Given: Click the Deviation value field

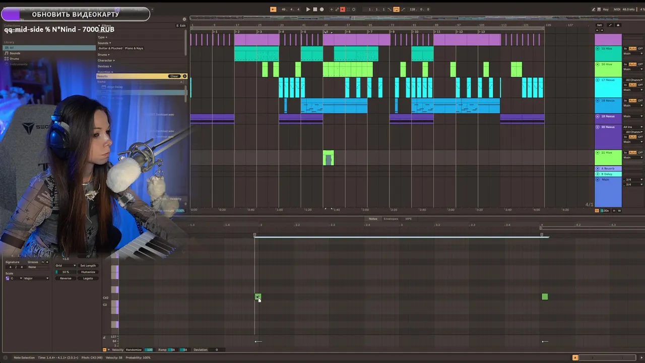Looking at the screenshot, I should click(217, 350).
